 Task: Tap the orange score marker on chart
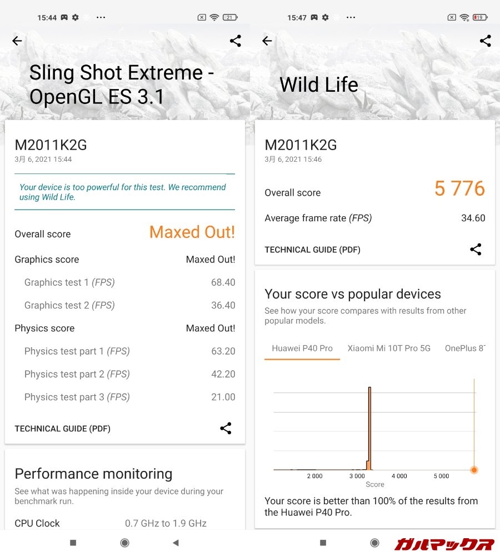[474, 470]
